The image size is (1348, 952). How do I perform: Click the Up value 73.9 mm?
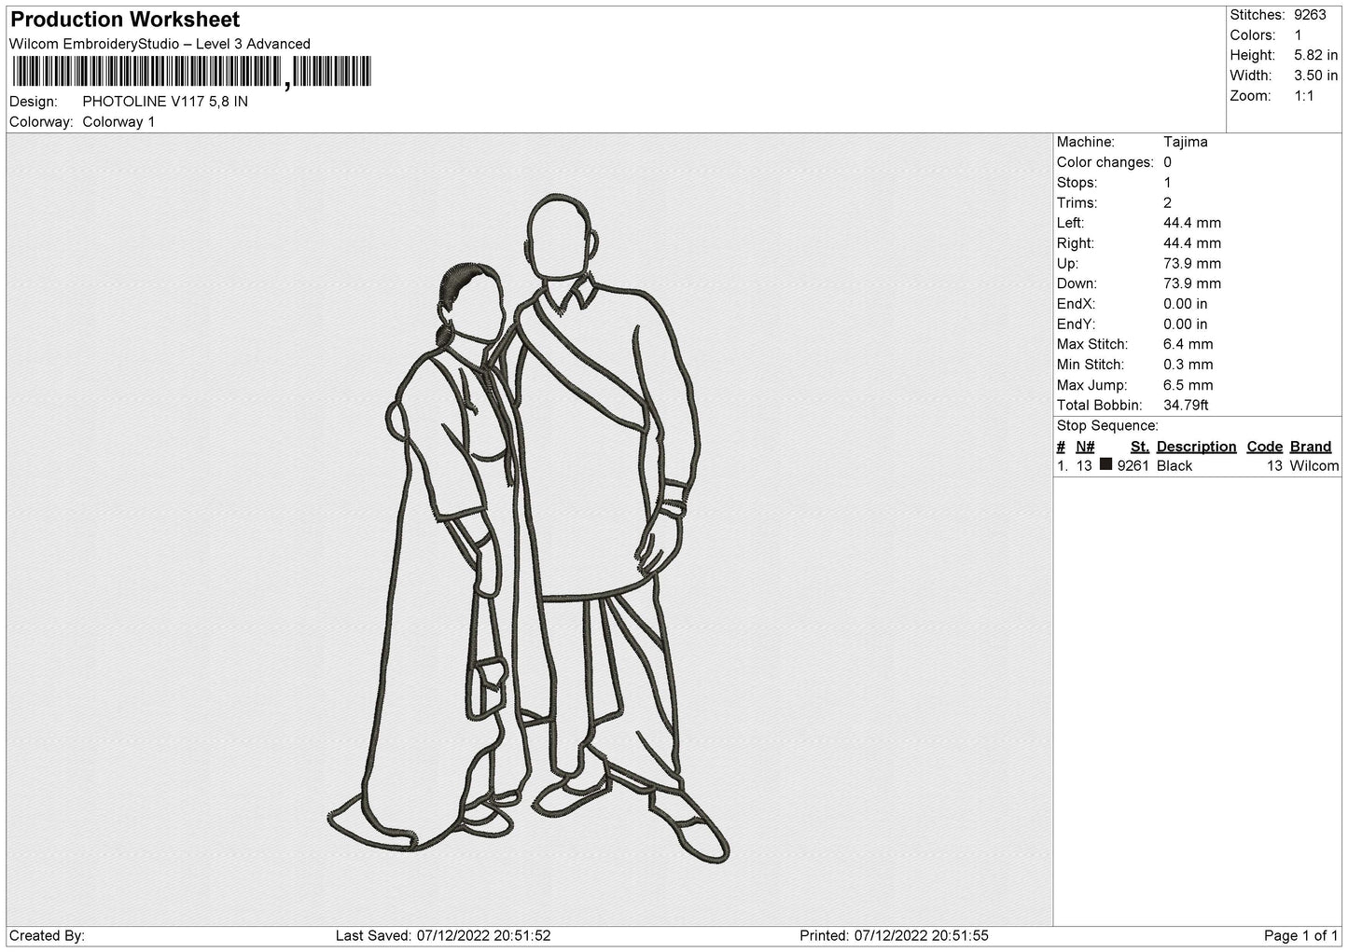click(x=1192, y=264)
